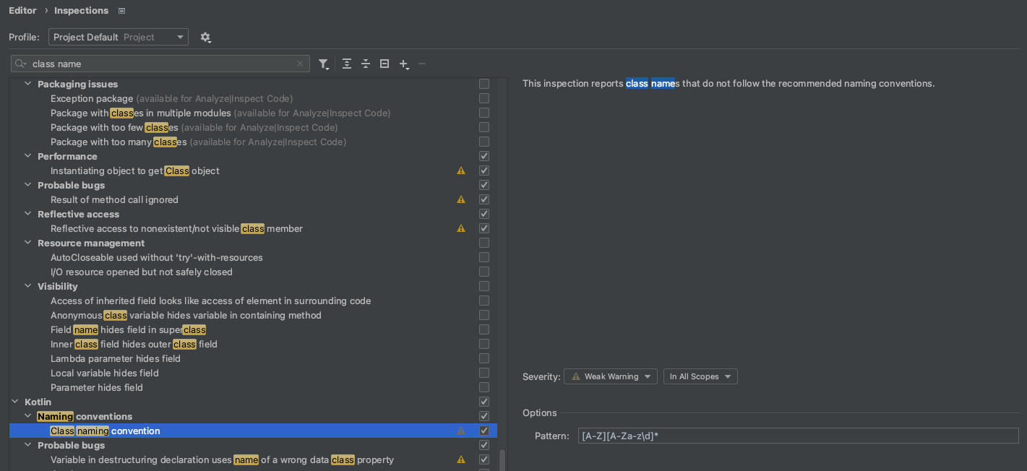
Task: Click the profile settings gear icon
Action: (205, 37)
